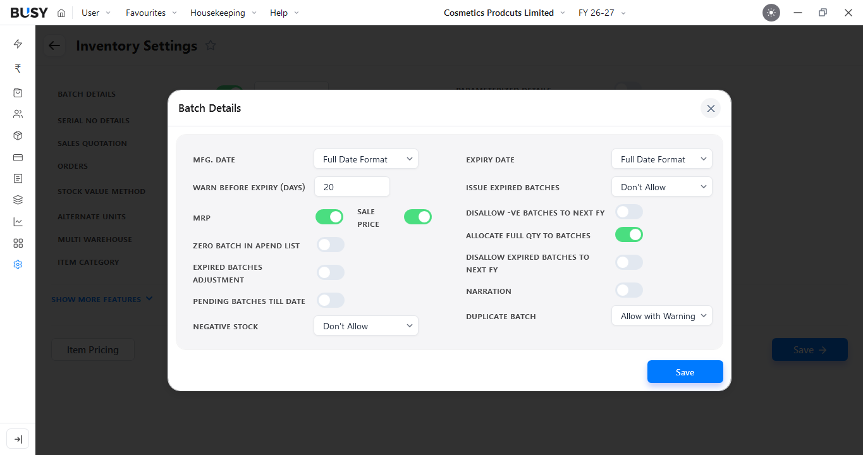863x455 pixels.
Task: Click Item Category label
Action: [89, 262]
